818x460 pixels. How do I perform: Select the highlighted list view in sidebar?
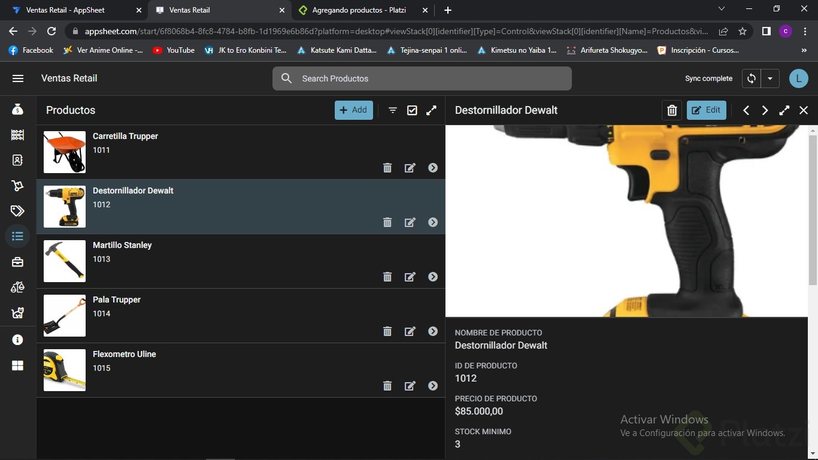(17, 236)
